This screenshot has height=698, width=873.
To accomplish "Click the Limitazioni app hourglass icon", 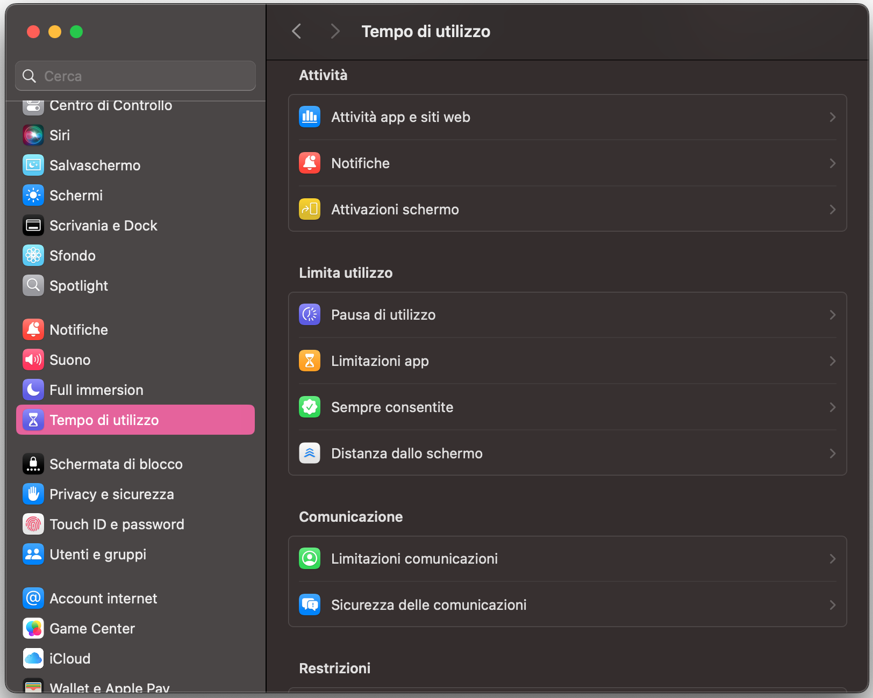I will pyautogui.click(x=310, y=361).
